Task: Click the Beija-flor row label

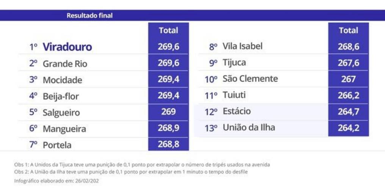Action: pyautogui.click(x=61, y=96)
